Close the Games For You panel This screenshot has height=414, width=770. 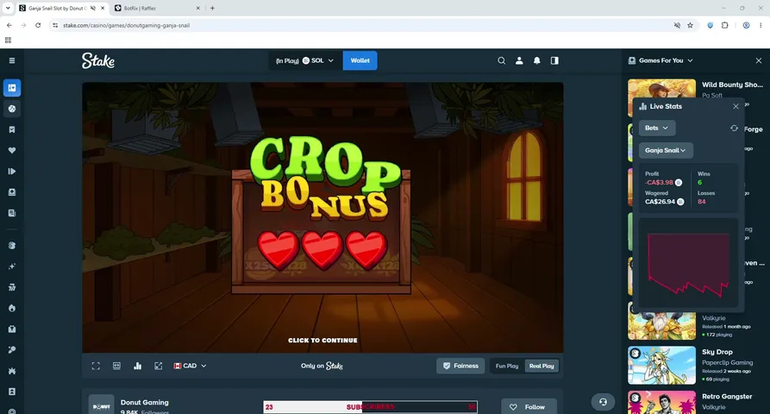(x=759, y=60)
